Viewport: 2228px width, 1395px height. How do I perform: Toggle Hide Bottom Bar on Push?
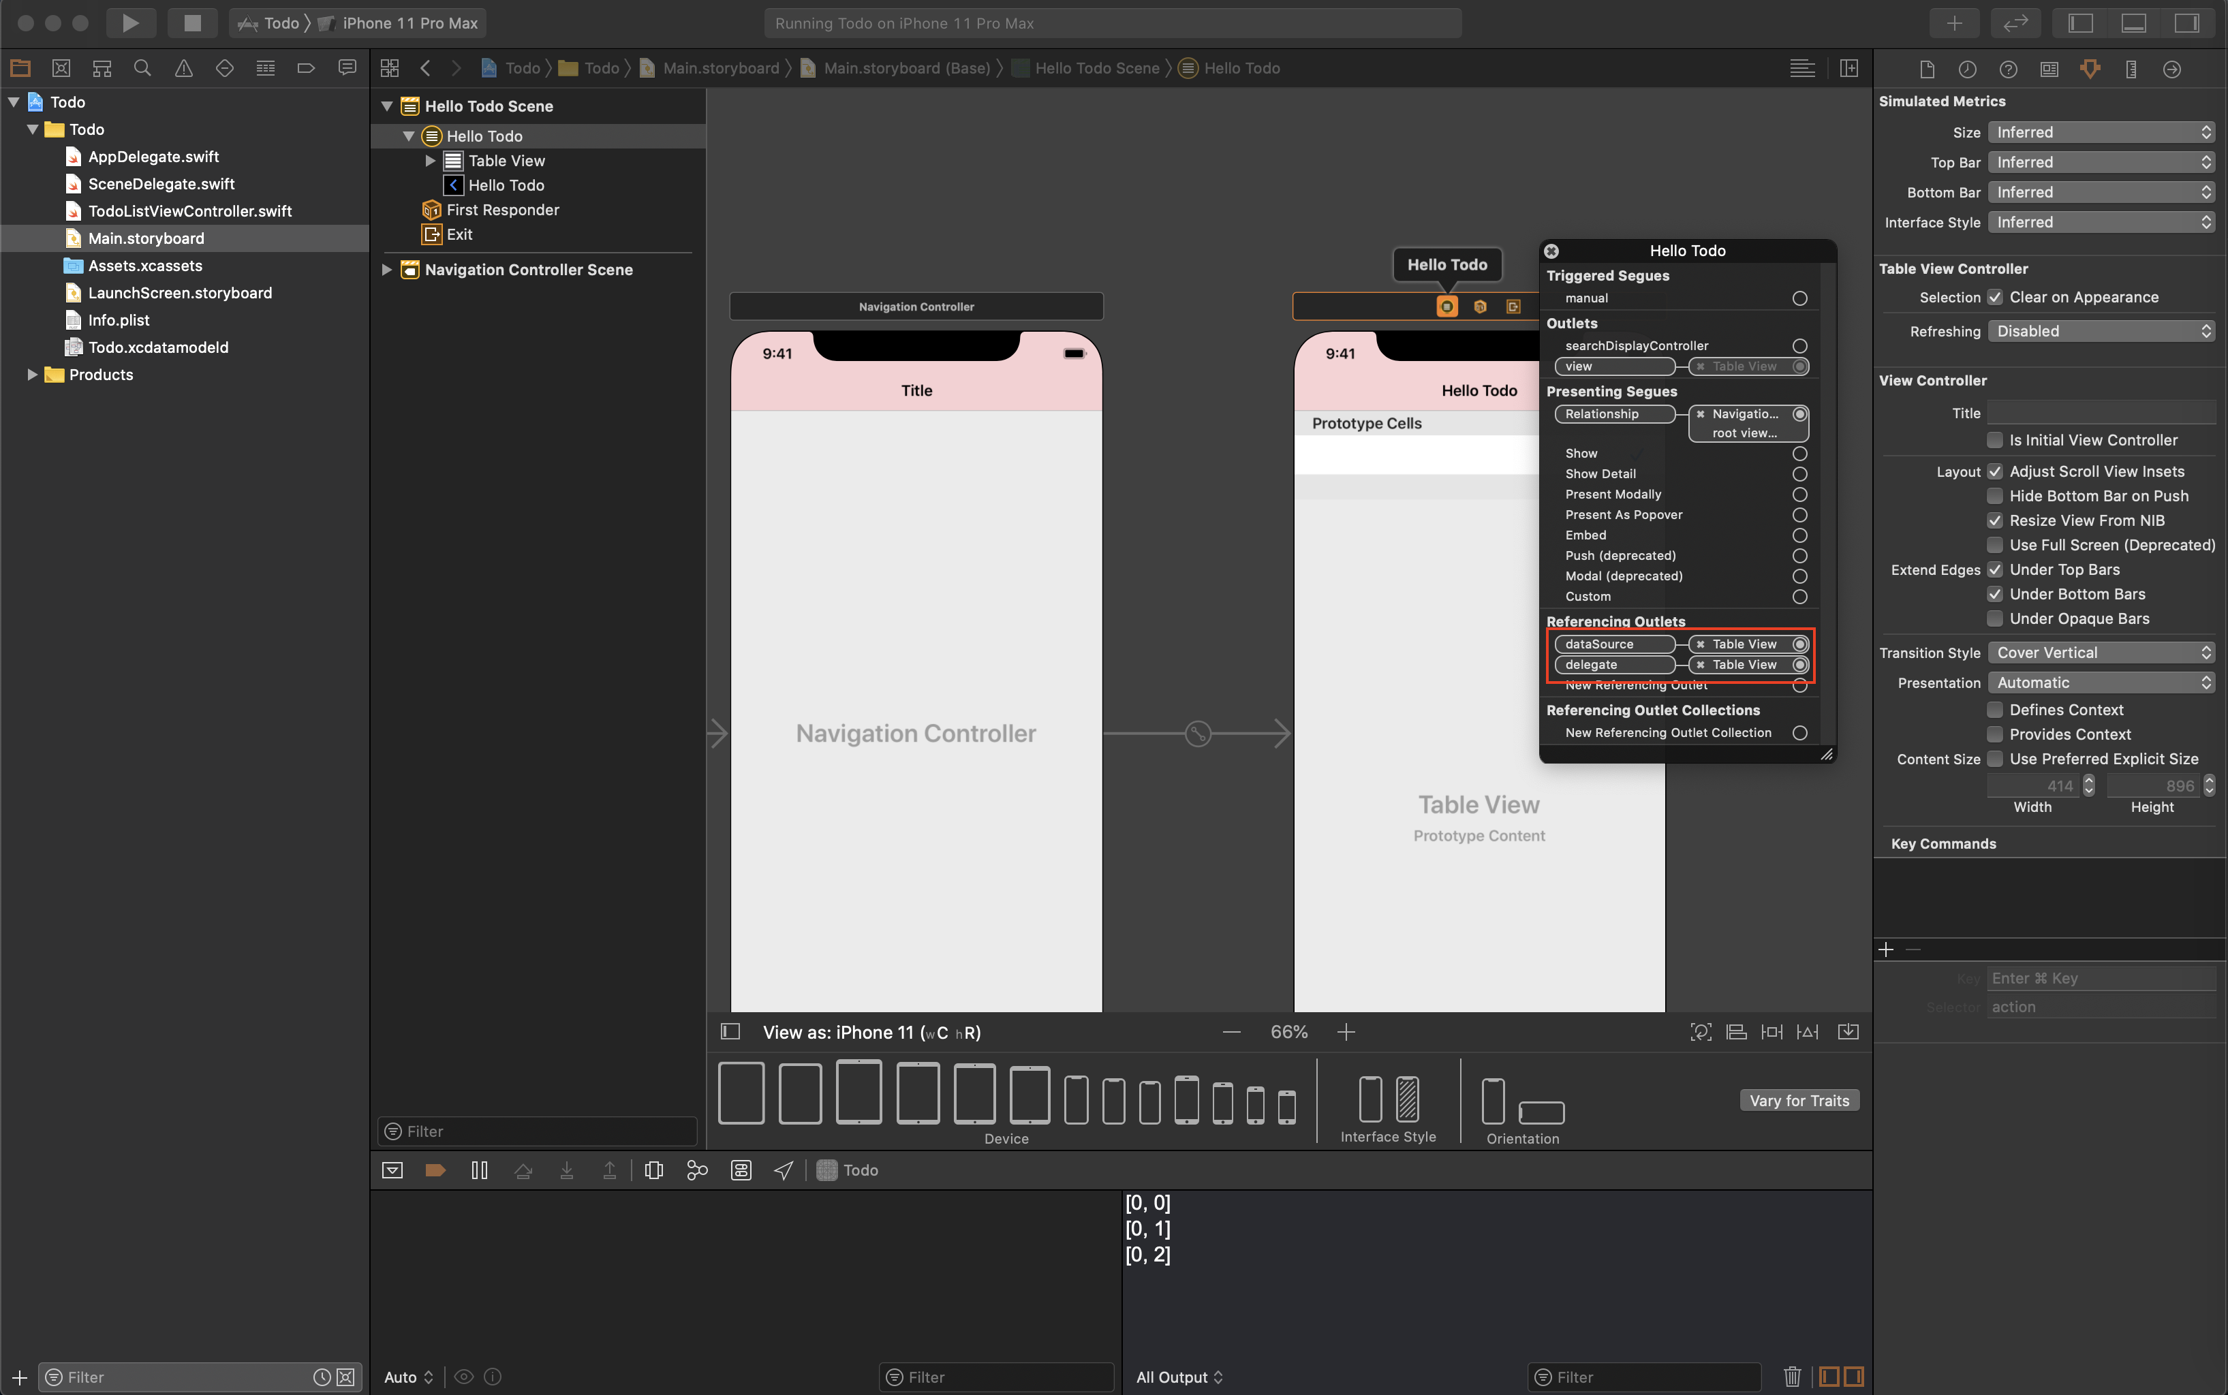point(1994,495)
